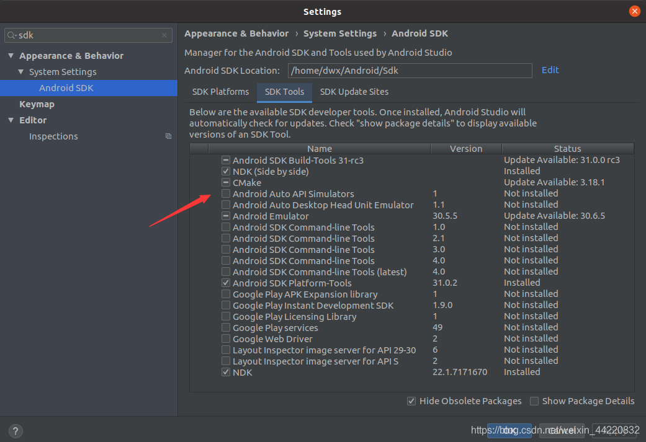646x442 pixels.
Task: Check Android SDK Command-line Tools version 2.1
Action: pos(226,238)
